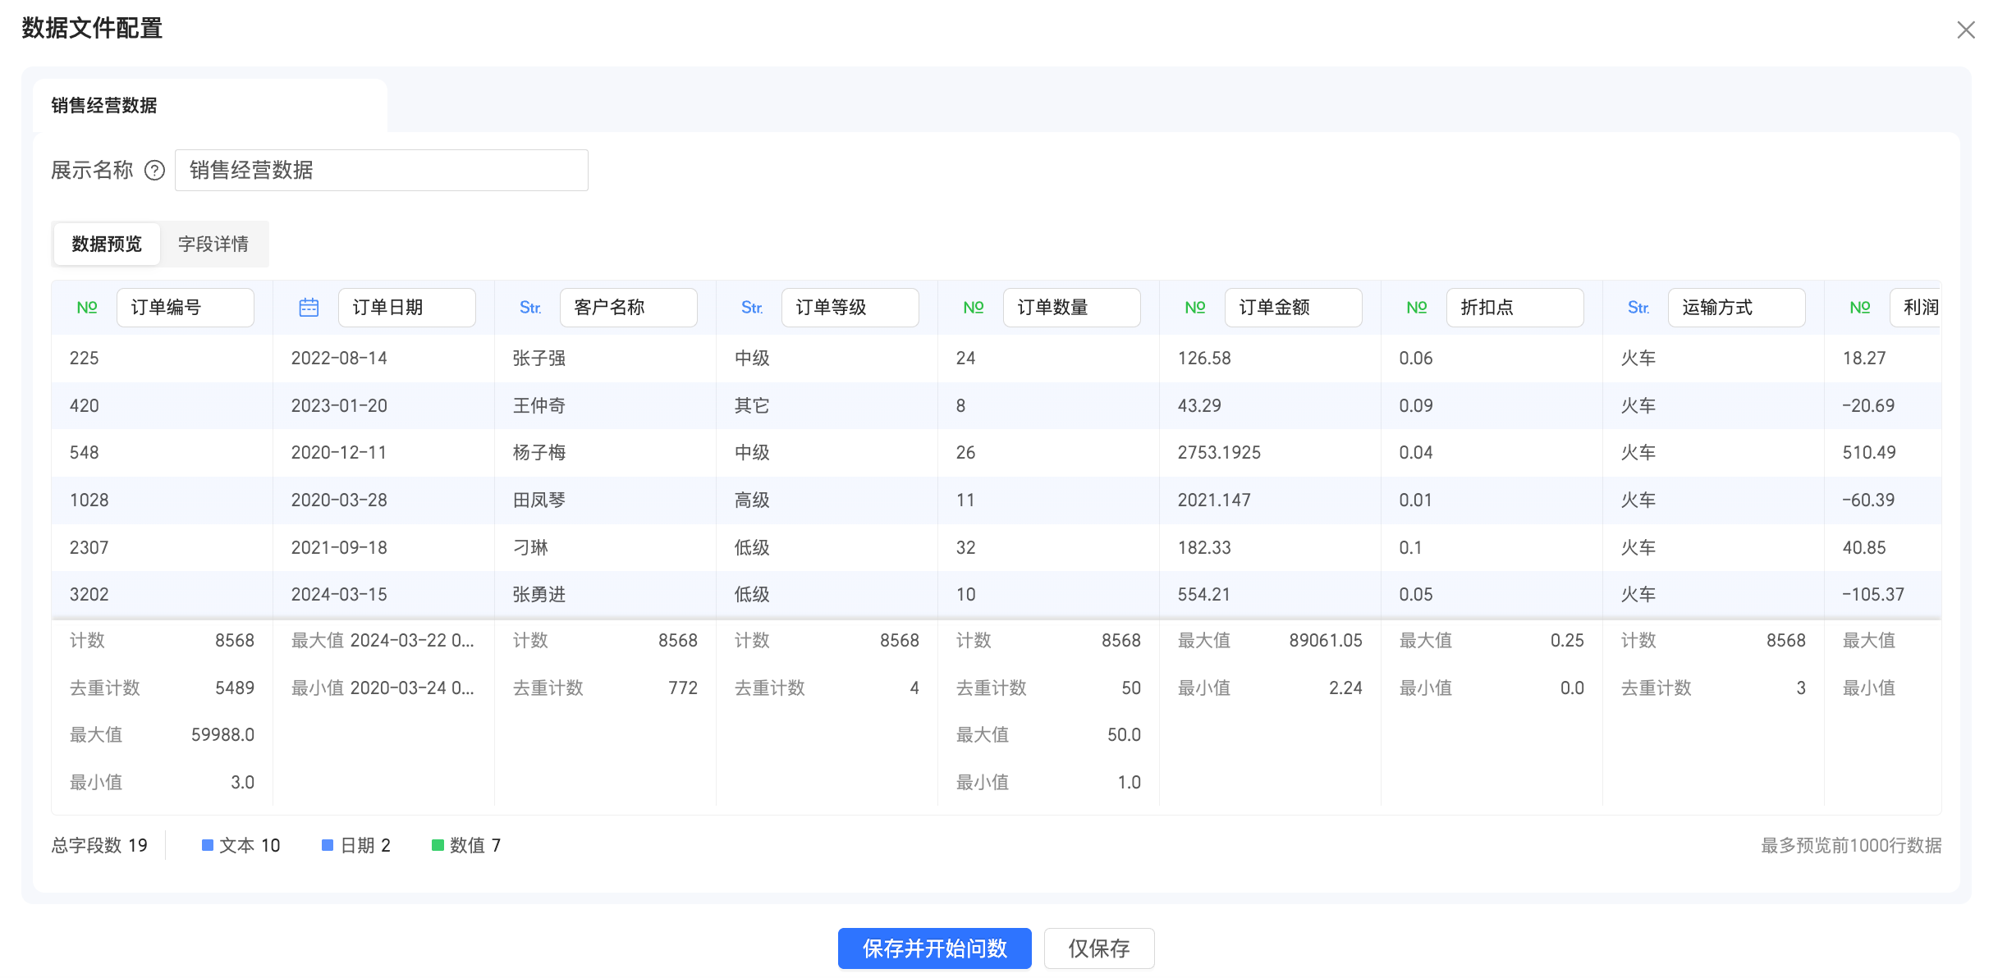Click the number type icon for 订单数量
This screenshot has height=978, width=1998.
[974, 308]
